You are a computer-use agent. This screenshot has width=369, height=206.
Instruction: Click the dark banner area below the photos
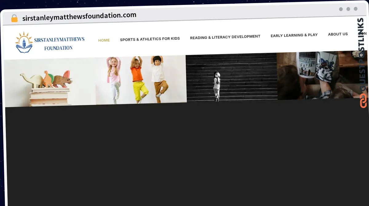(184, 154)
